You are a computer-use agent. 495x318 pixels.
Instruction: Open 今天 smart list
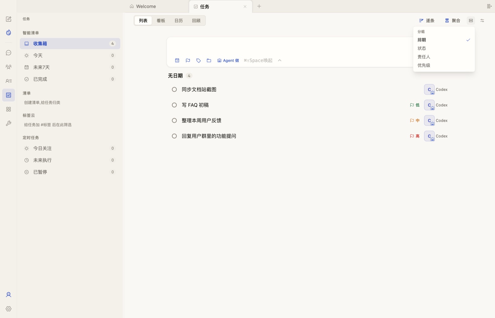point(70,55)
